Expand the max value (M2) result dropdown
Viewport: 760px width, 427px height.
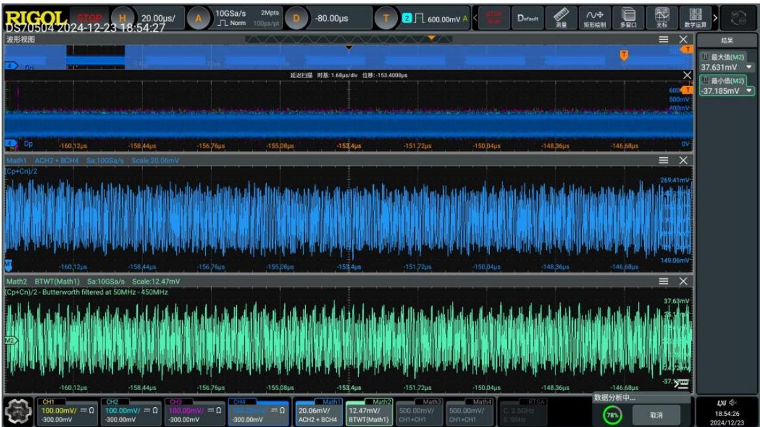(749, 67)
